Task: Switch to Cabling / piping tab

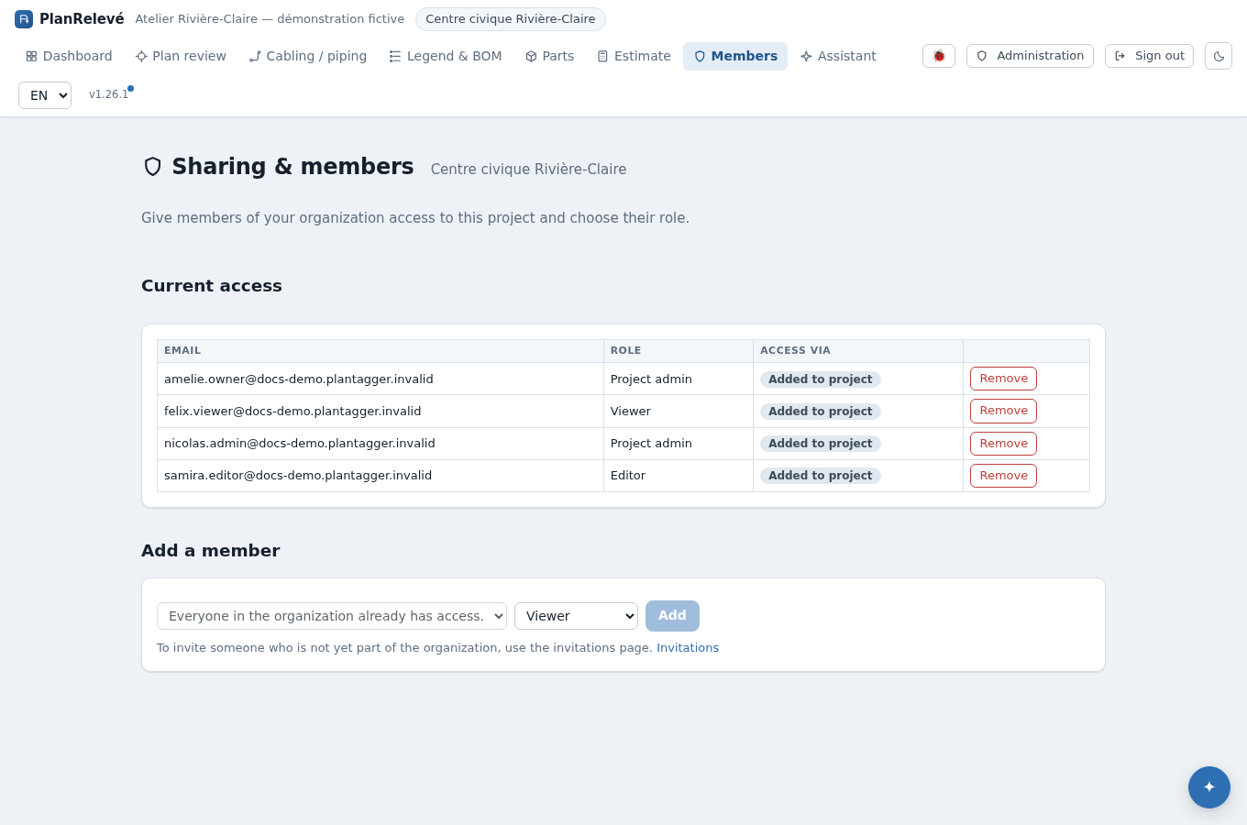Action: (x=308, y=56)
